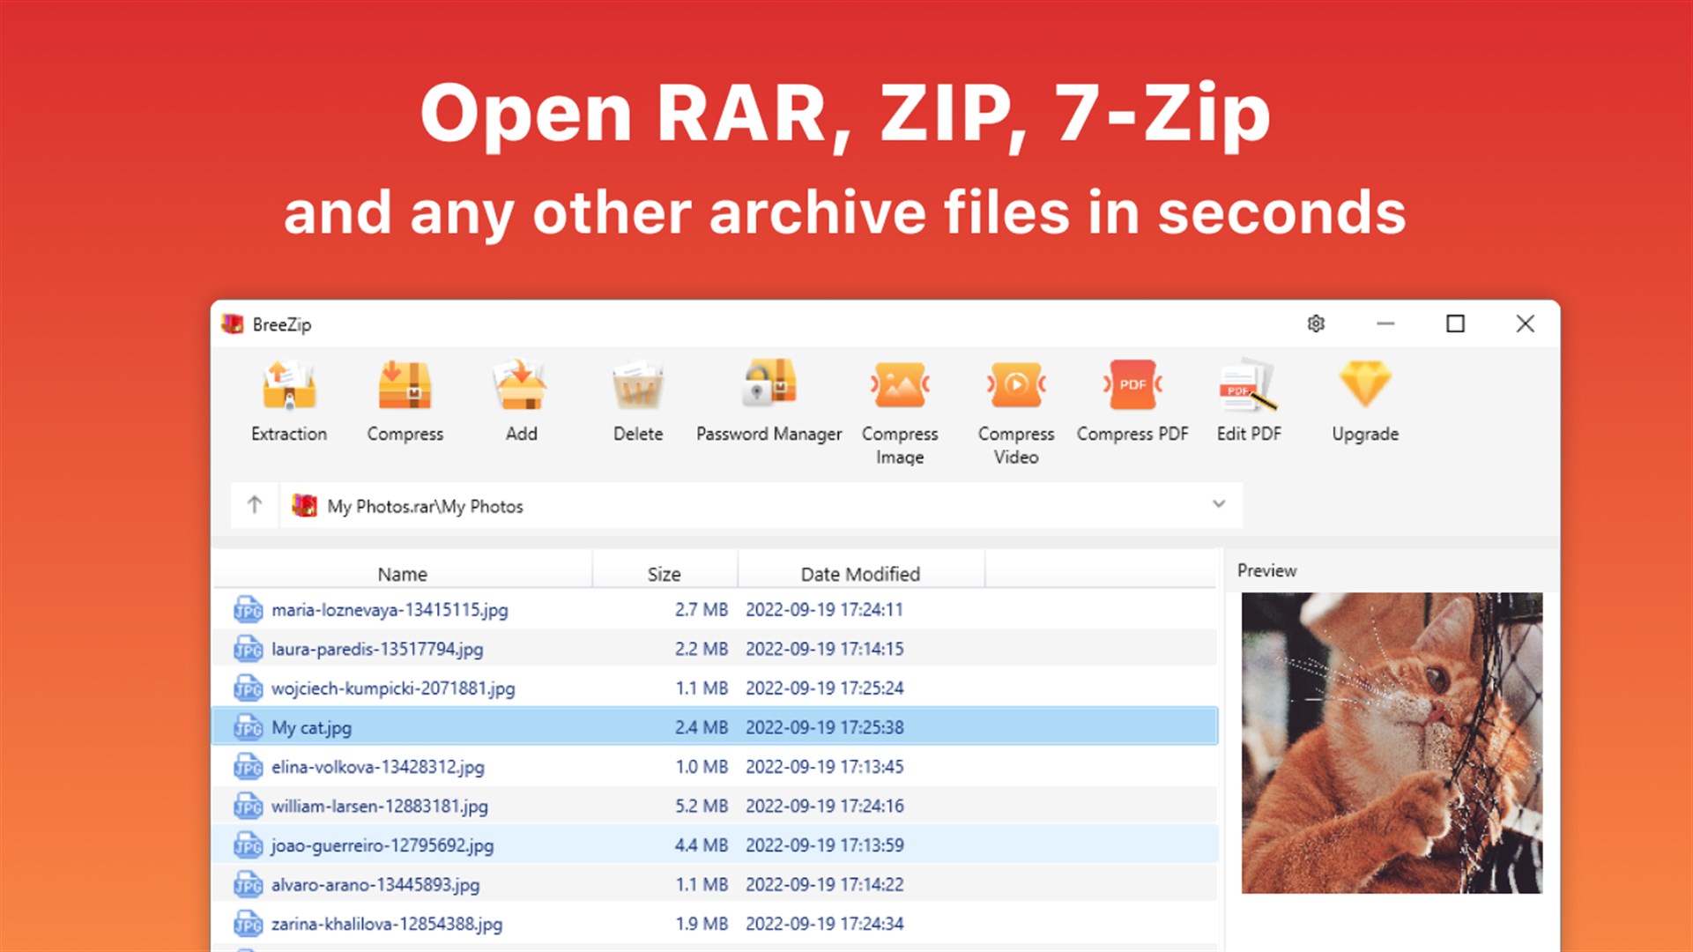Sort files by the Size column

click(664, 573)
